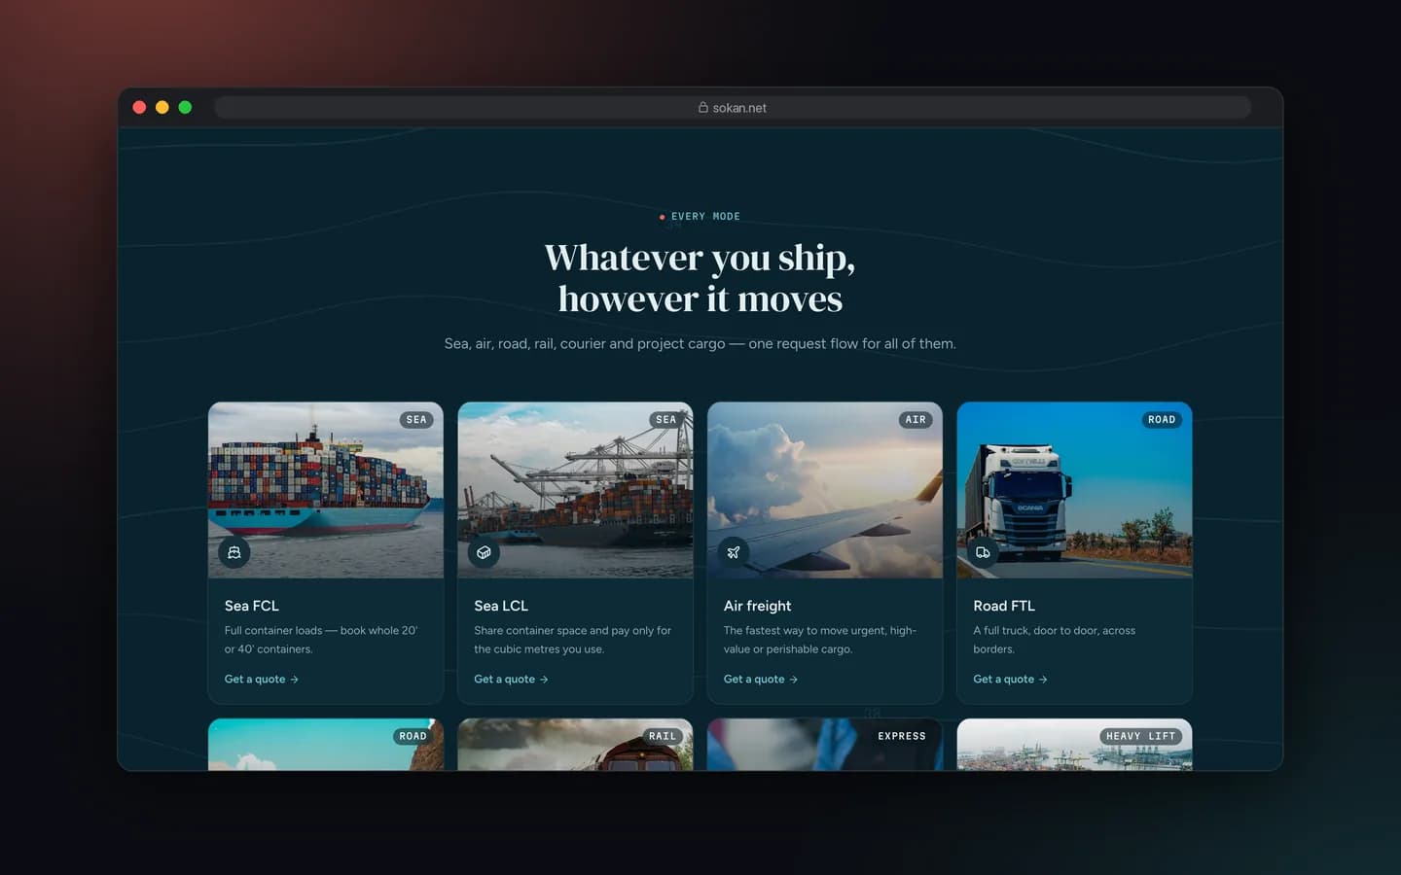Click the truck icon on Road FTL card
Viewport: 1401px width, 875px height.
(x=983, y=552)
